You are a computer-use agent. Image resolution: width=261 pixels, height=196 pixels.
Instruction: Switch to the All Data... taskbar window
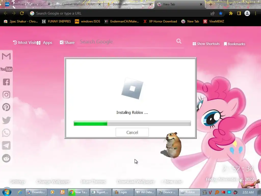point(145,192)
